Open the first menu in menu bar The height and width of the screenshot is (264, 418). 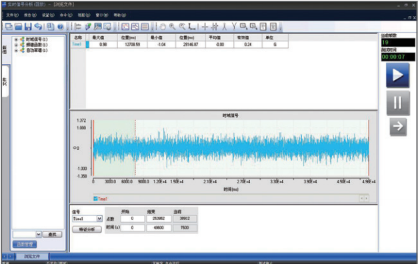[x=12, y=15]
